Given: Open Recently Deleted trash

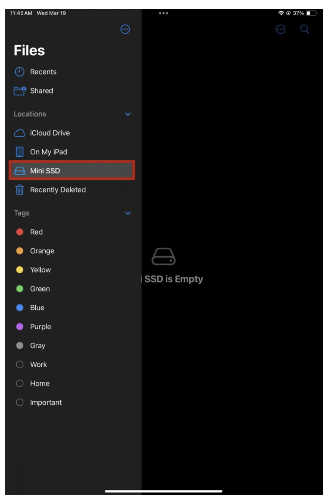Looking at the screenshot, I should pos(58,190).
